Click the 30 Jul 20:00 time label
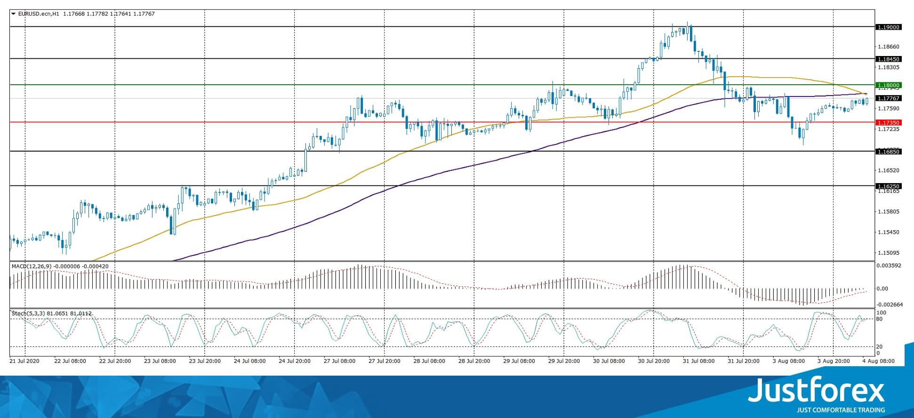The width and height of the screenshot is (914, 418). pos(654,361)
